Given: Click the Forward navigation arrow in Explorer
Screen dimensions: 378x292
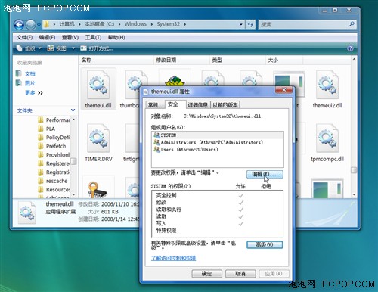Looking at the screenshot, I should pos(31,24).
